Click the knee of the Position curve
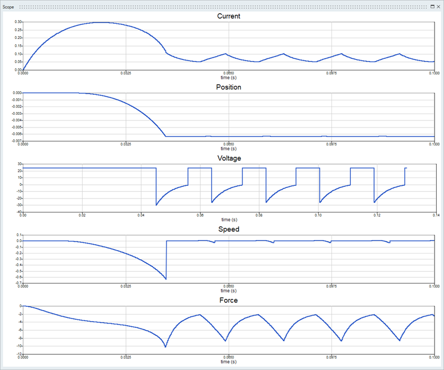Image resolution: width=444 pixels, height=370 pixels. click(165, 136)
